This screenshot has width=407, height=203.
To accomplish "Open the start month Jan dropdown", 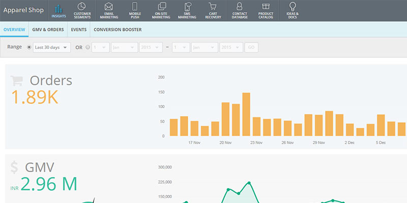I will pos(124,47).
